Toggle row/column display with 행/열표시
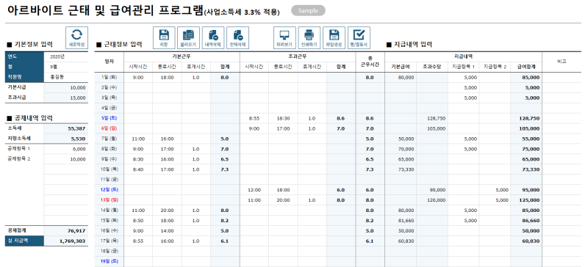The height and width of the screenshot is (267, 588). click(x=359, y=38)
